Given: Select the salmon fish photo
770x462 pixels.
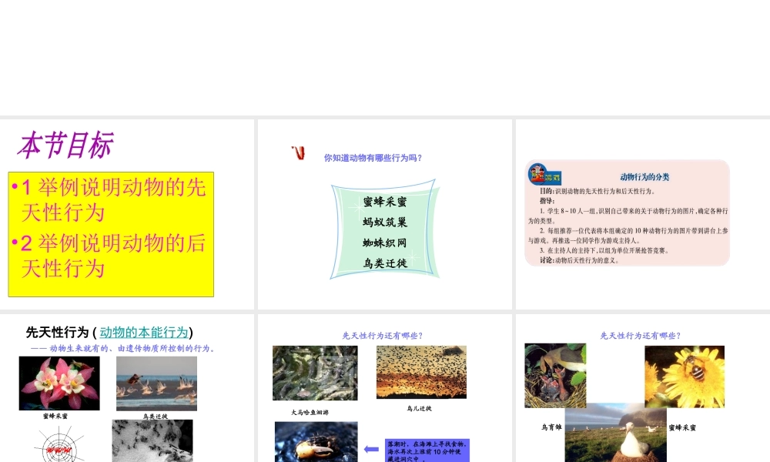Looking at the screenshot, I should (315, 373).
